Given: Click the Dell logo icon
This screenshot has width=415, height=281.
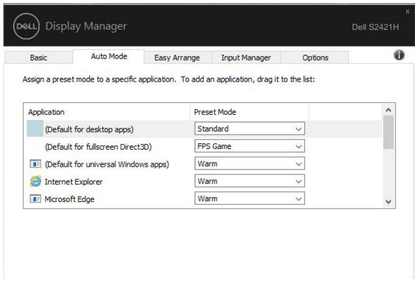Looking at the screenshot, I should 26,26.
